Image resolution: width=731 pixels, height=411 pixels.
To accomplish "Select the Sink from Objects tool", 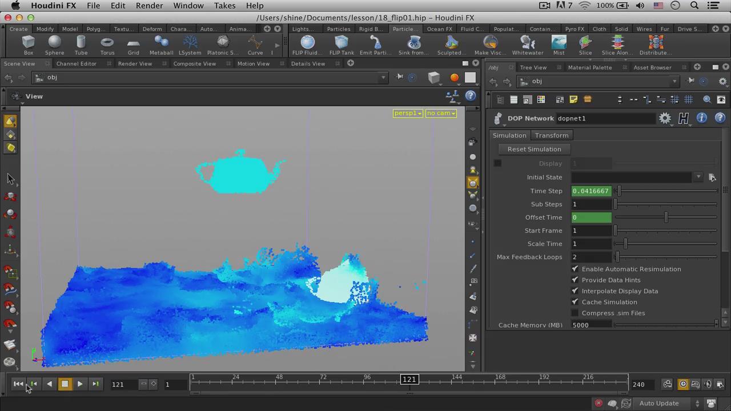I will (413, 45).
